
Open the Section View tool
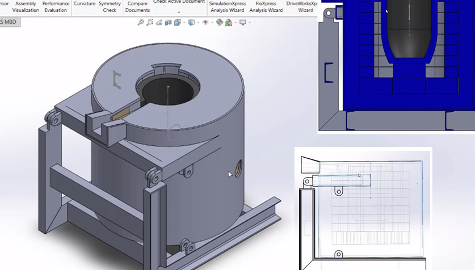click(168, 22)
